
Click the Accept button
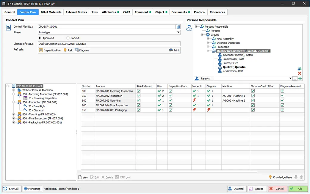coord(257,189)
